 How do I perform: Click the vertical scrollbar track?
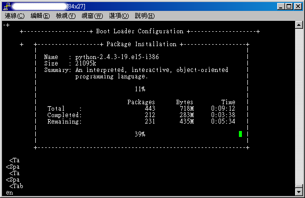tap(299, 106)
